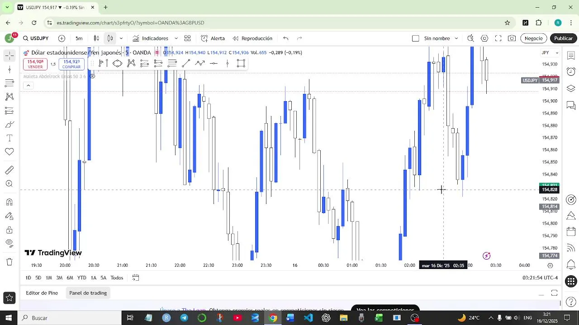Screen dimensions: 579x325
Task: Open the heart icons tool
Action: pyautogui.click(x=9, y=152)
